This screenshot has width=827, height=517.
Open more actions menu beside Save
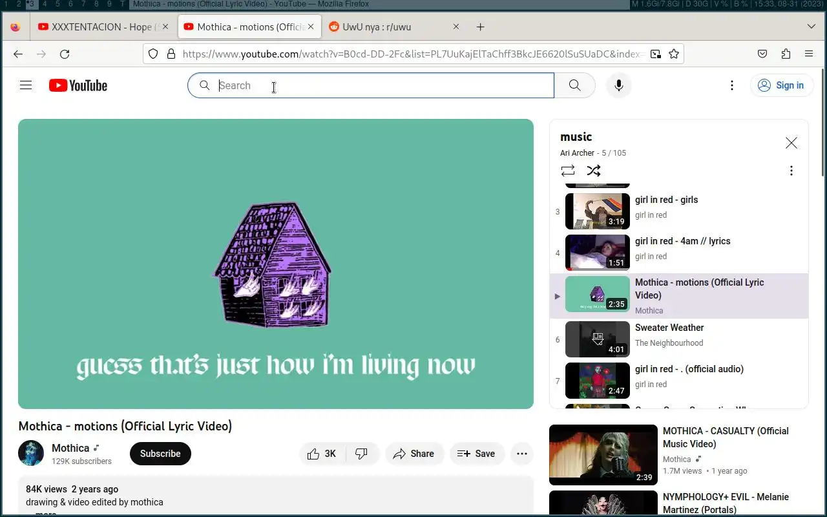522,454
